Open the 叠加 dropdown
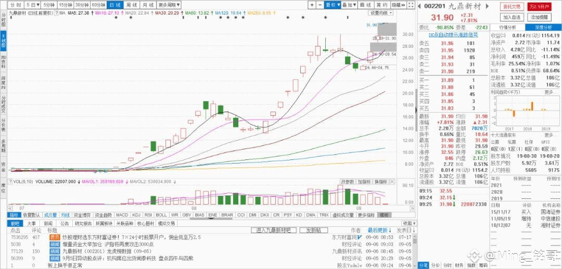 point(349,5)
